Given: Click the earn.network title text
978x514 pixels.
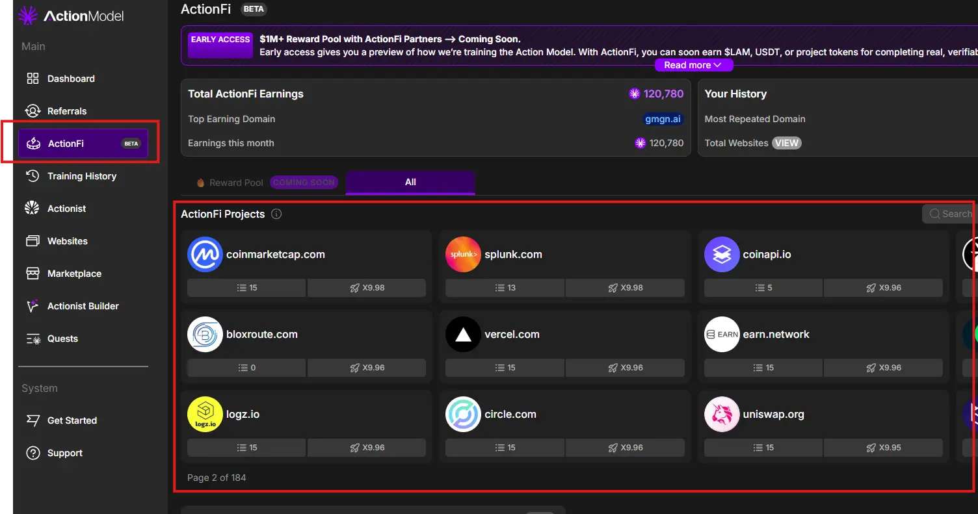Looking at the screenshot, I should click(x=776, y=334).
